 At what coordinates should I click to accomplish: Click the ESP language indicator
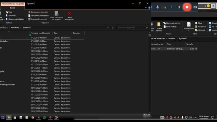pos(195,118)
